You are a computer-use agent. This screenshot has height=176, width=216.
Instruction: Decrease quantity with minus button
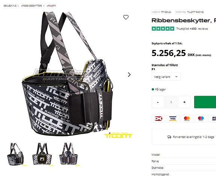[158, 102]
